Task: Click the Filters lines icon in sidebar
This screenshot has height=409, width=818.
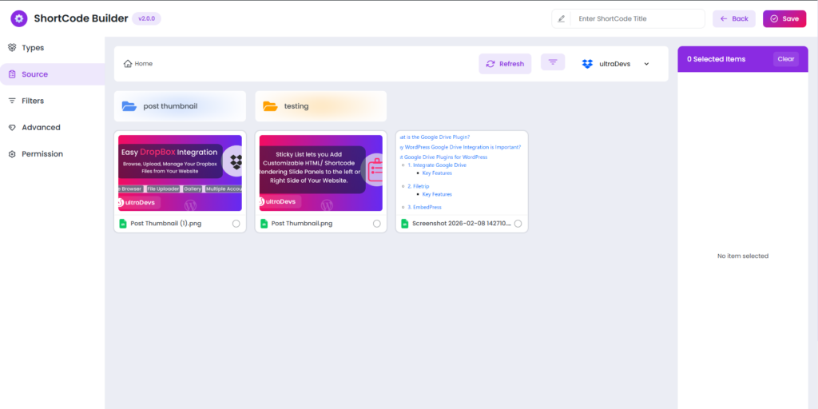Action: (12, 101)
